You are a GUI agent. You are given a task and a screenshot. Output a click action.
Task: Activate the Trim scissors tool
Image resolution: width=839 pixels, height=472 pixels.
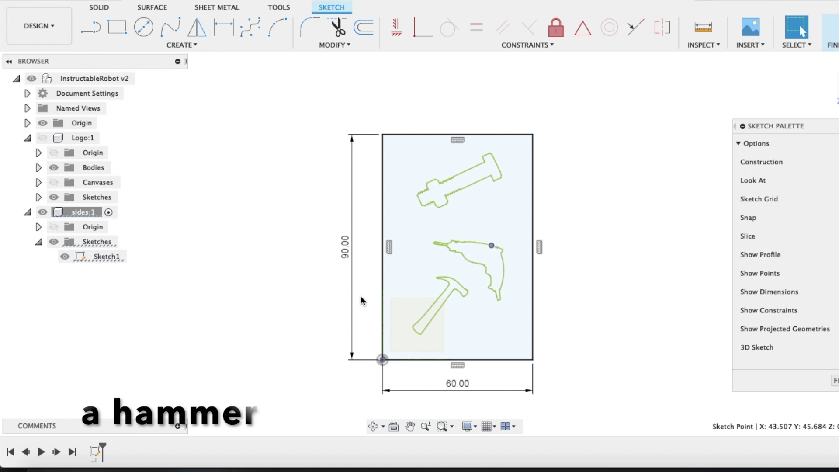pos(337,27)
